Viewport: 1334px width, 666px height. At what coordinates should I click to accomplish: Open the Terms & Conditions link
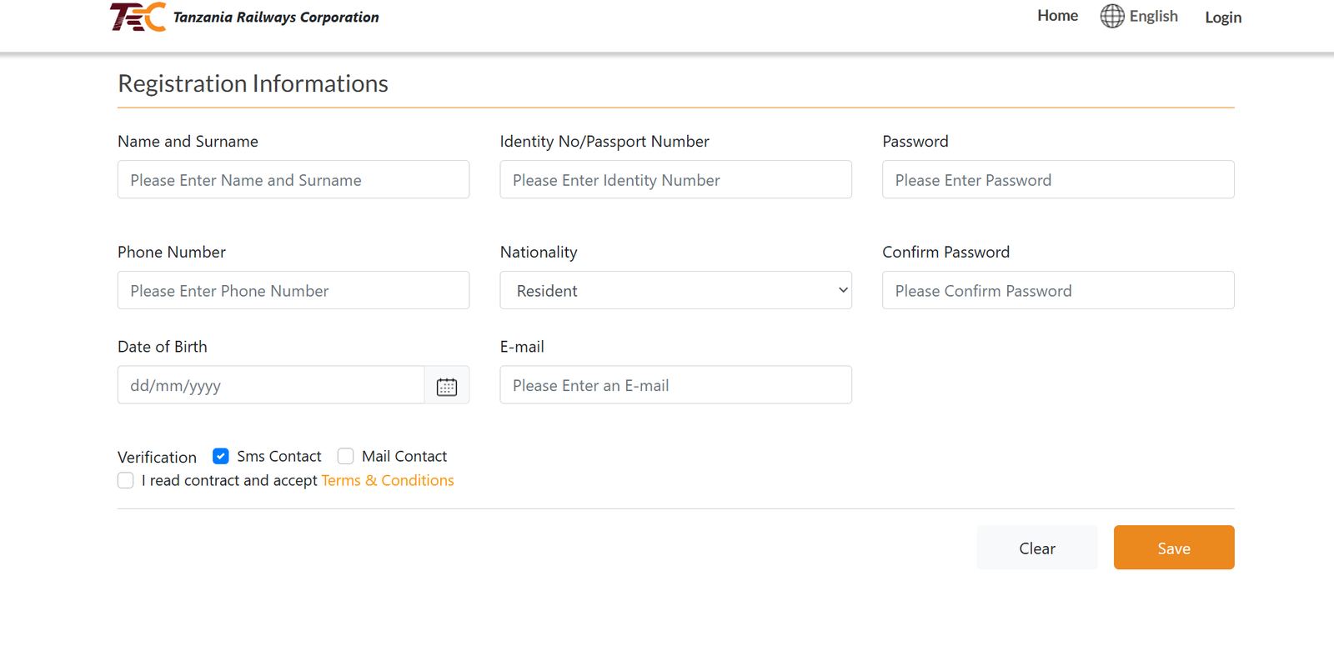pos(388,480)
